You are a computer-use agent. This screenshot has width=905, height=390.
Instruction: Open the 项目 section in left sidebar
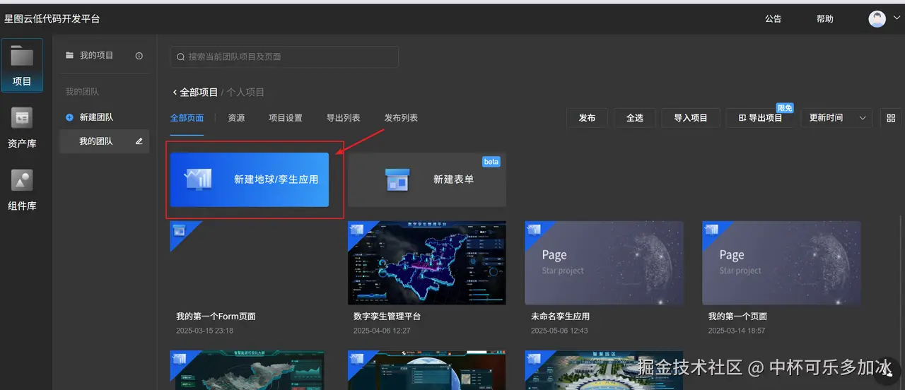pyautogui.click(x=22, y=66)
